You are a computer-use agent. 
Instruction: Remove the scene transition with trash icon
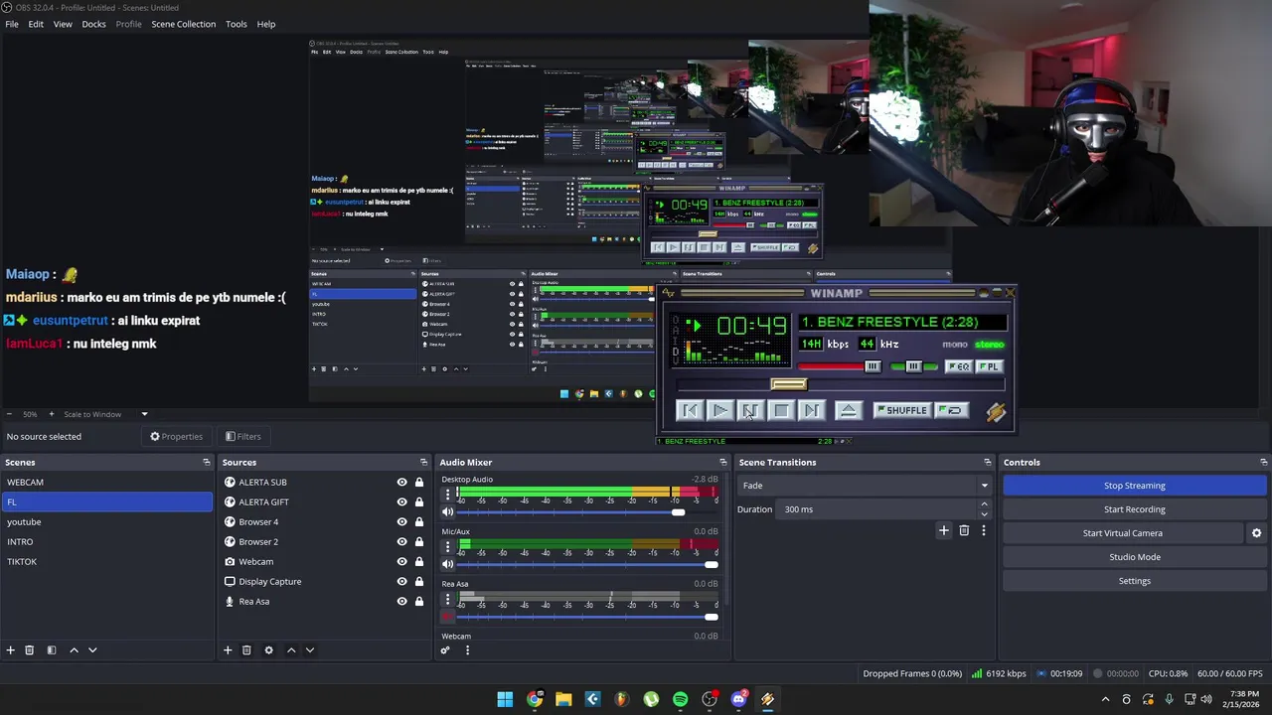coord(964,530)
